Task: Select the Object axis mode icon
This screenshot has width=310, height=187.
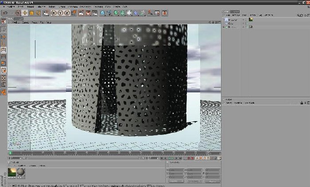Action: coord(4,43)
